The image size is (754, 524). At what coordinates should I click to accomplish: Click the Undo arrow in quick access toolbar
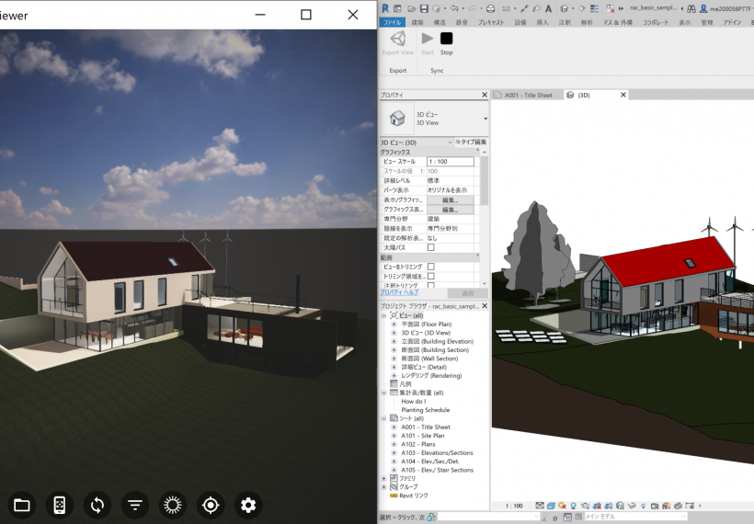(454, 8)
